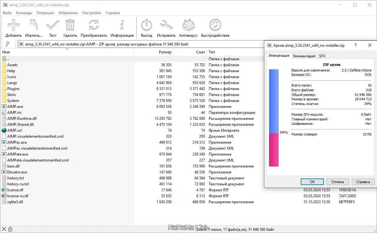Image resolution: width=377 pixels, height=233 pixels.
Task: Open the Файл menu
Action: point(7,13)
